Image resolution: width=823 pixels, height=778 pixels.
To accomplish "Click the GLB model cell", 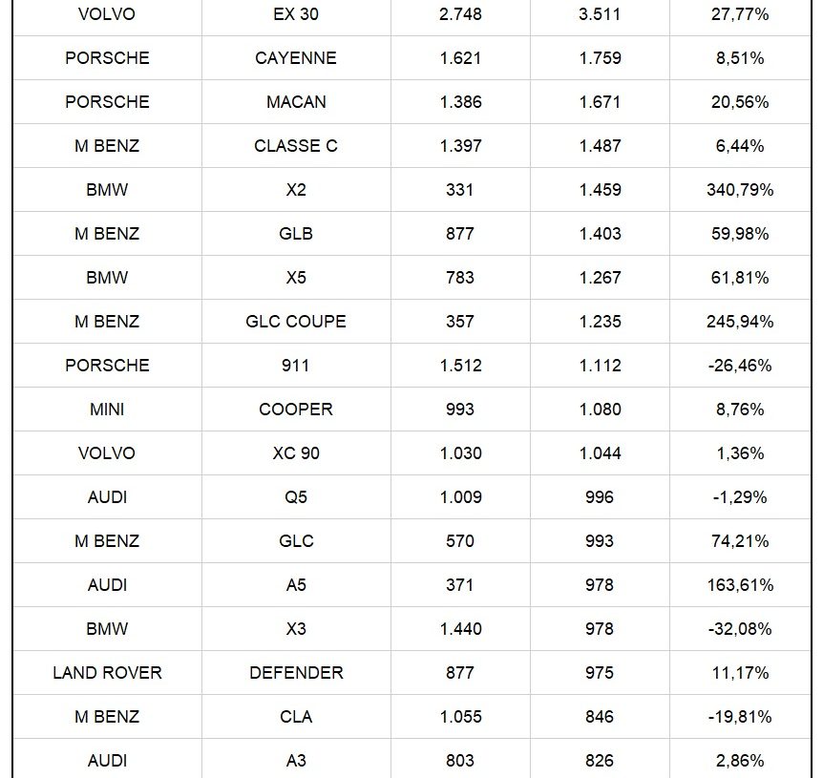I will click(x=296, y=234).
